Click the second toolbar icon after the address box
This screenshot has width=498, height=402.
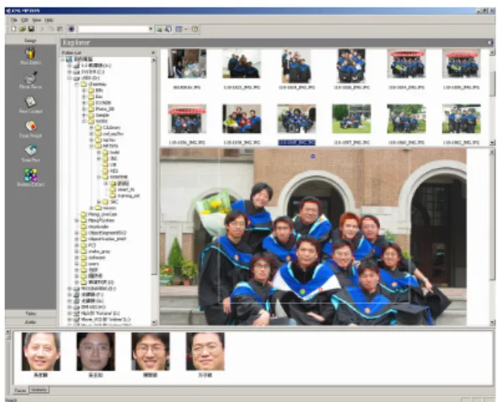pyautogui.click(x=168, y=29)
